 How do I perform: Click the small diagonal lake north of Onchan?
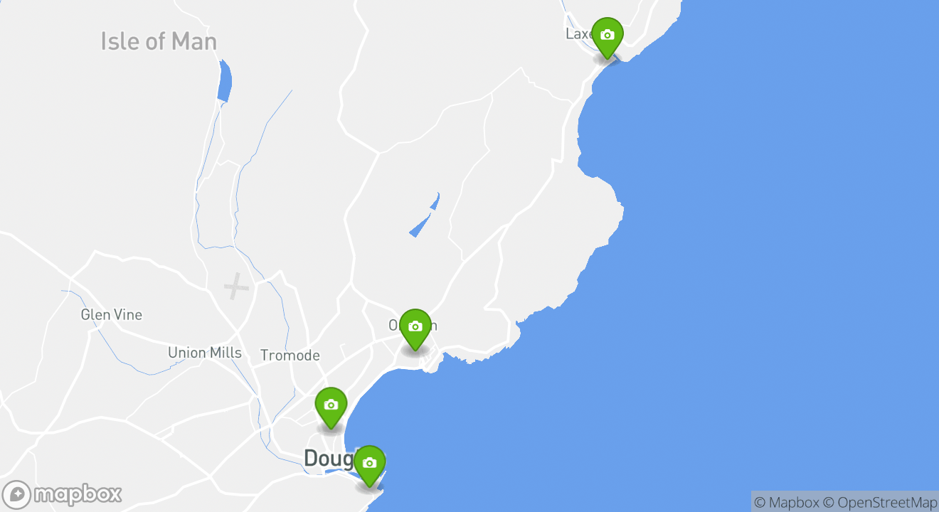425,215
